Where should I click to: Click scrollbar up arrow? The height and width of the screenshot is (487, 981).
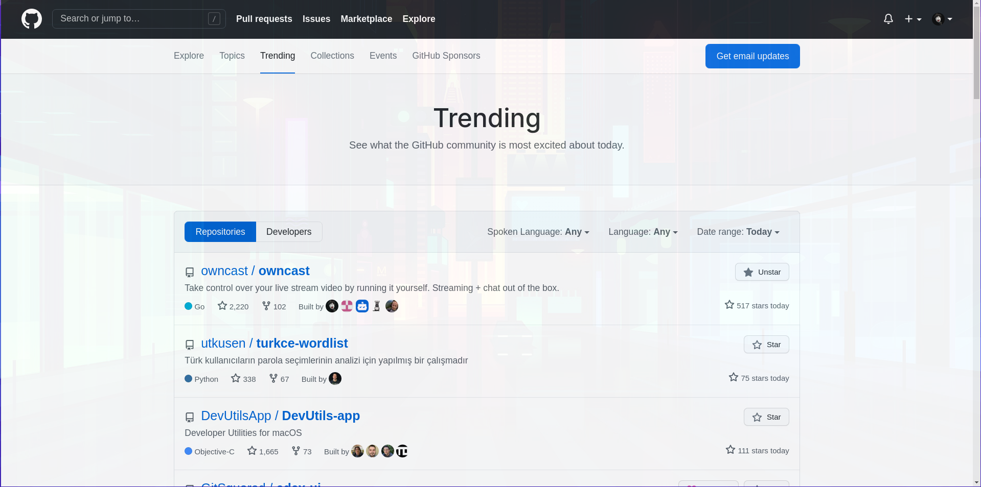977,3
